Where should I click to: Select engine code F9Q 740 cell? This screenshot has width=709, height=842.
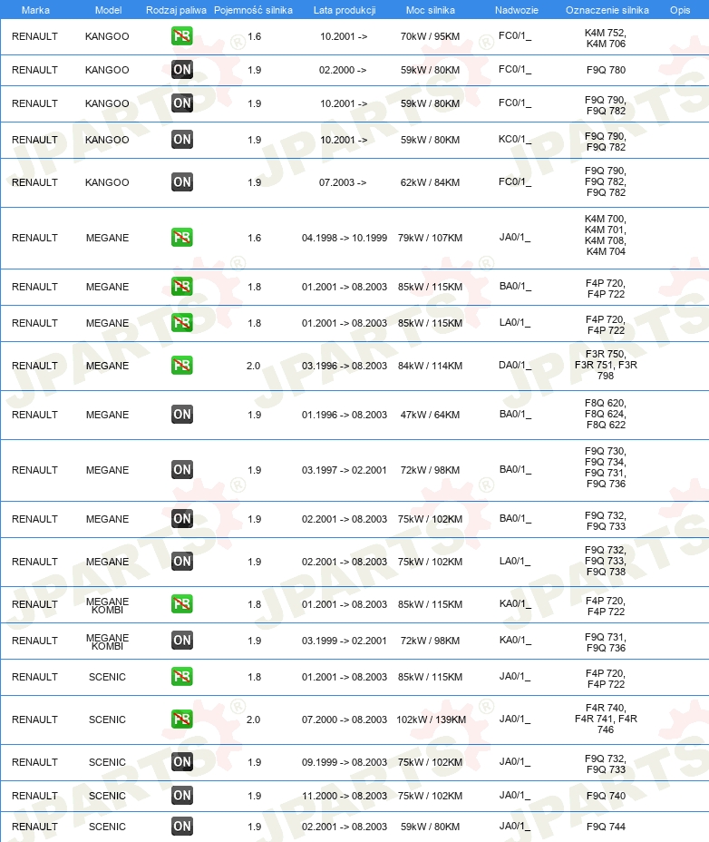pos(606,796)
